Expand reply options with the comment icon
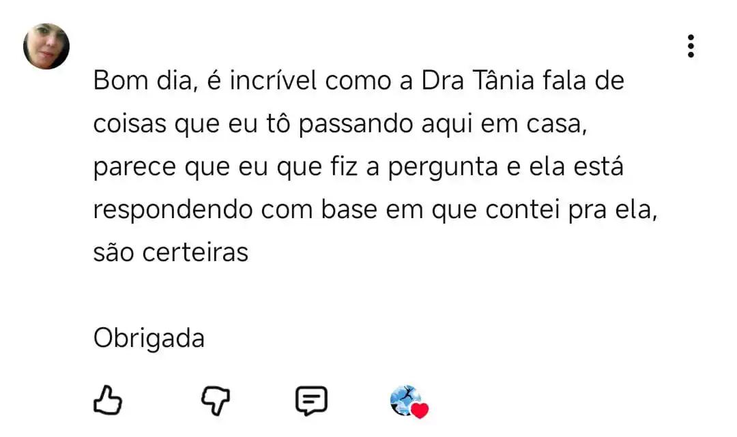 point(310,400)
